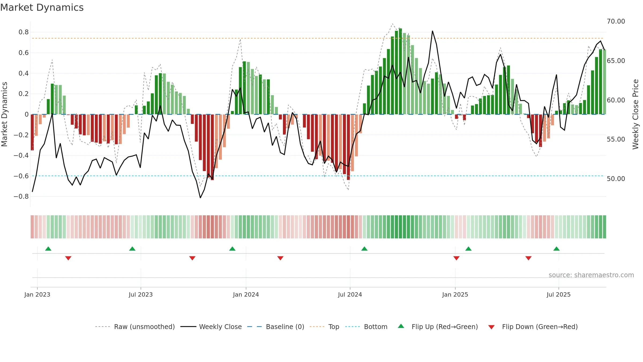Click the green triangle icon in the legend
Viewport: 643px width, 362px height.
(x=401, y=326)
